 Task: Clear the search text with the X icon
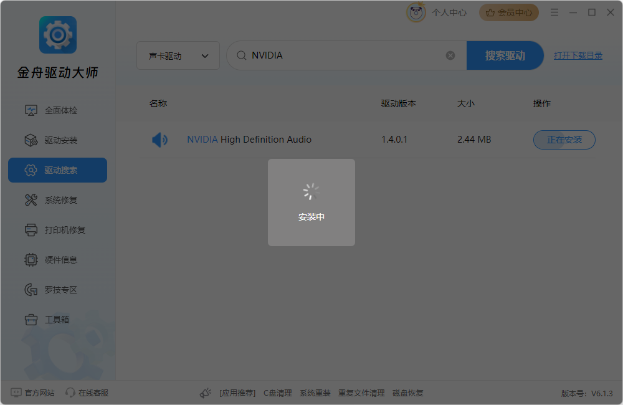[x=450, y=55]
